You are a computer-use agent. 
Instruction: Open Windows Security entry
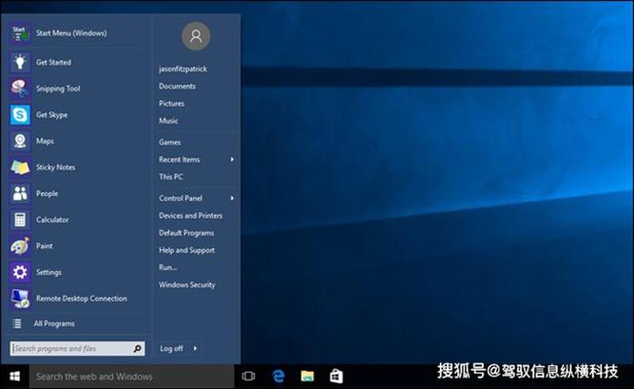pyautogui.click(x=187, y=284)
